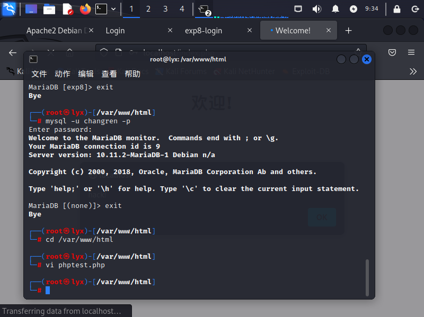Click the terminal cursor at the last prompt
This screenshot has width=424, height=317.
(x=48, y=290)
